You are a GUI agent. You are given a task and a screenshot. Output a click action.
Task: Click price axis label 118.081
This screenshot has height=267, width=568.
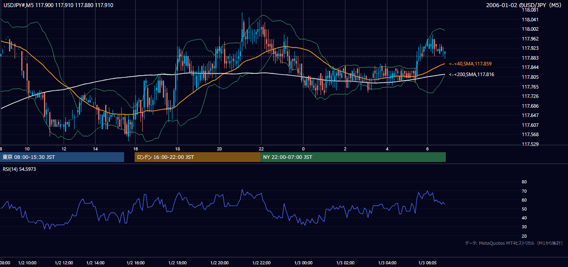tap(529, 9)
